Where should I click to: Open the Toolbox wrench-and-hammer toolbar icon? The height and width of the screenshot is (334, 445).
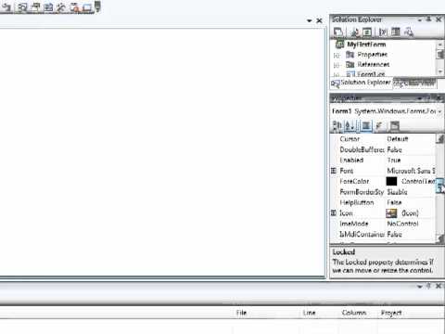point(61,6)
